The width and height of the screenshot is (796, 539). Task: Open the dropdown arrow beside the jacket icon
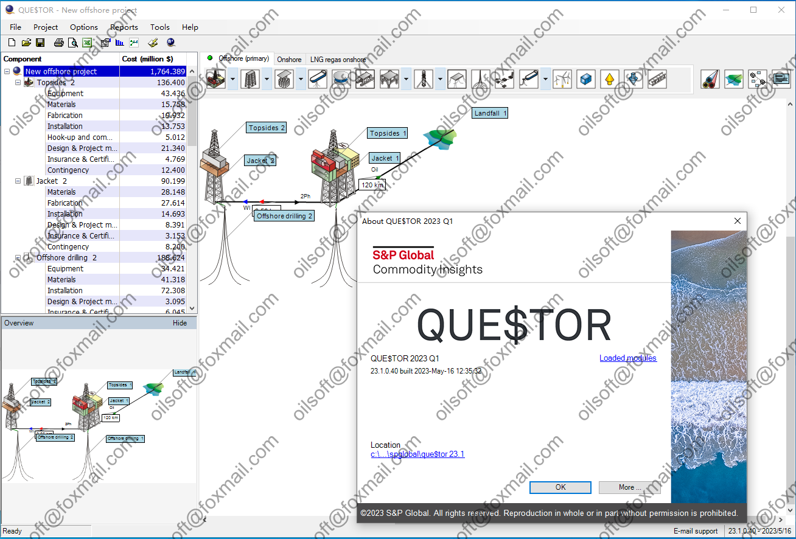(x=267, y=79)
